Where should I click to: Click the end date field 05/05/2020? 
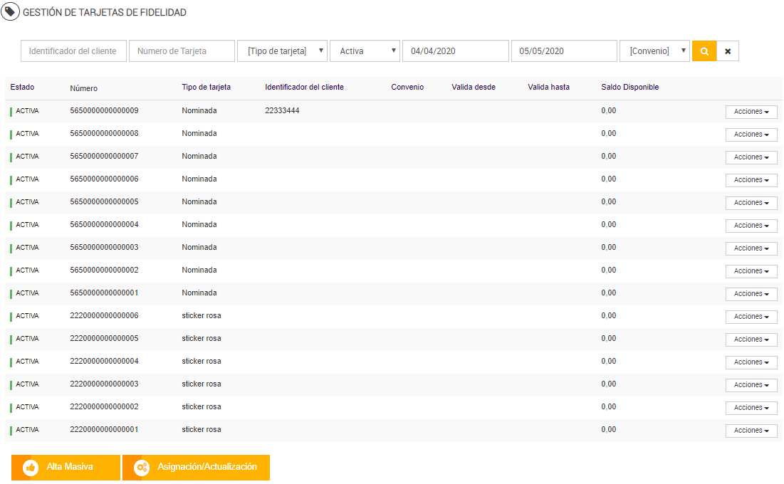[x=564, y=51]
